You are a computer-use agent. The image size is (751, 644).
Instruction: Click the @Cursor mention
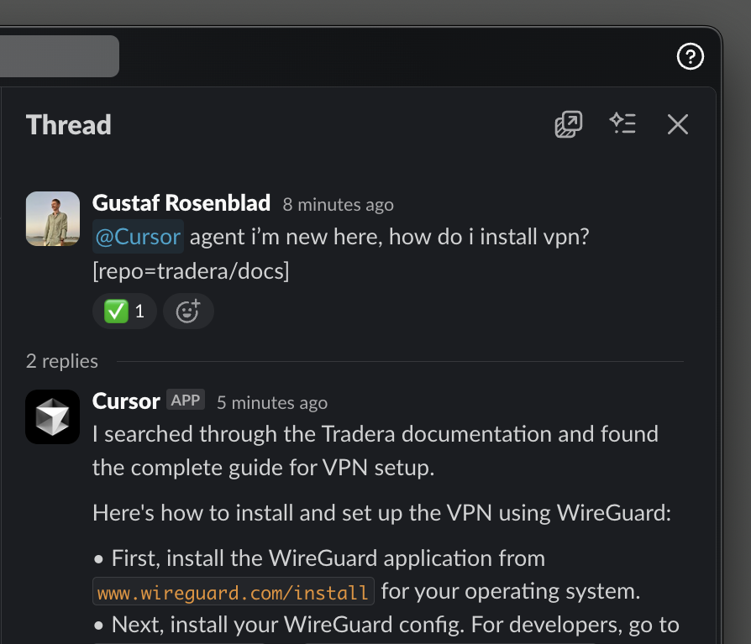tap(138, 237)
